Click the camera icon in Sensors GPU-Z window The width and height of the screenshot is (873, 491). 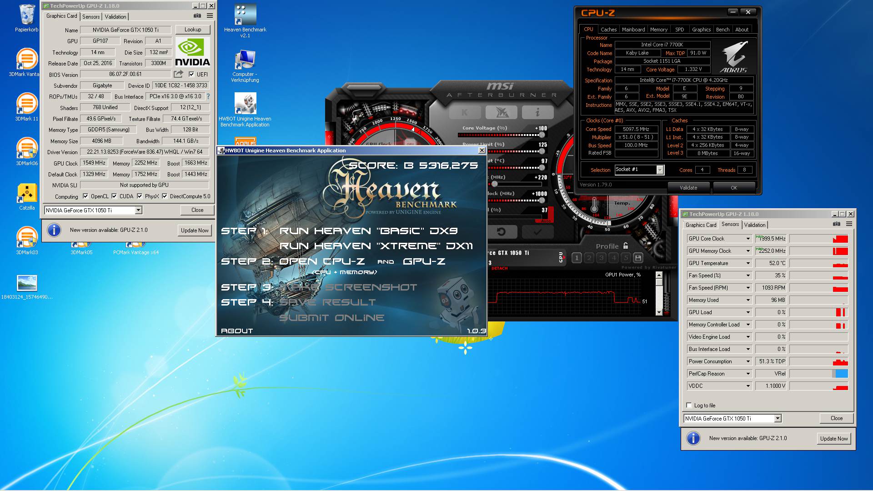pos(836,224)
